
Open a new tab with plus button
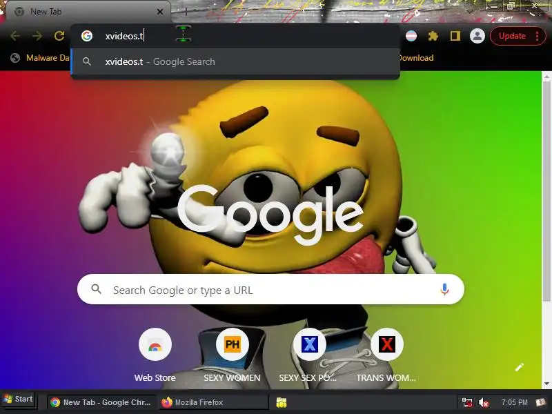pyautogui.click(x=186, y=12)
